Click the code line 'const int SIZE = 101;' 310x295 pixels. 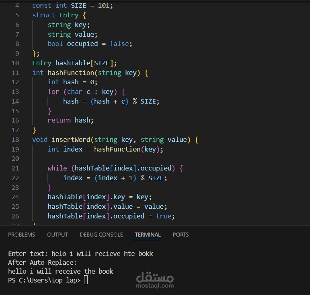pyautogui.click(x=72, y=6)
